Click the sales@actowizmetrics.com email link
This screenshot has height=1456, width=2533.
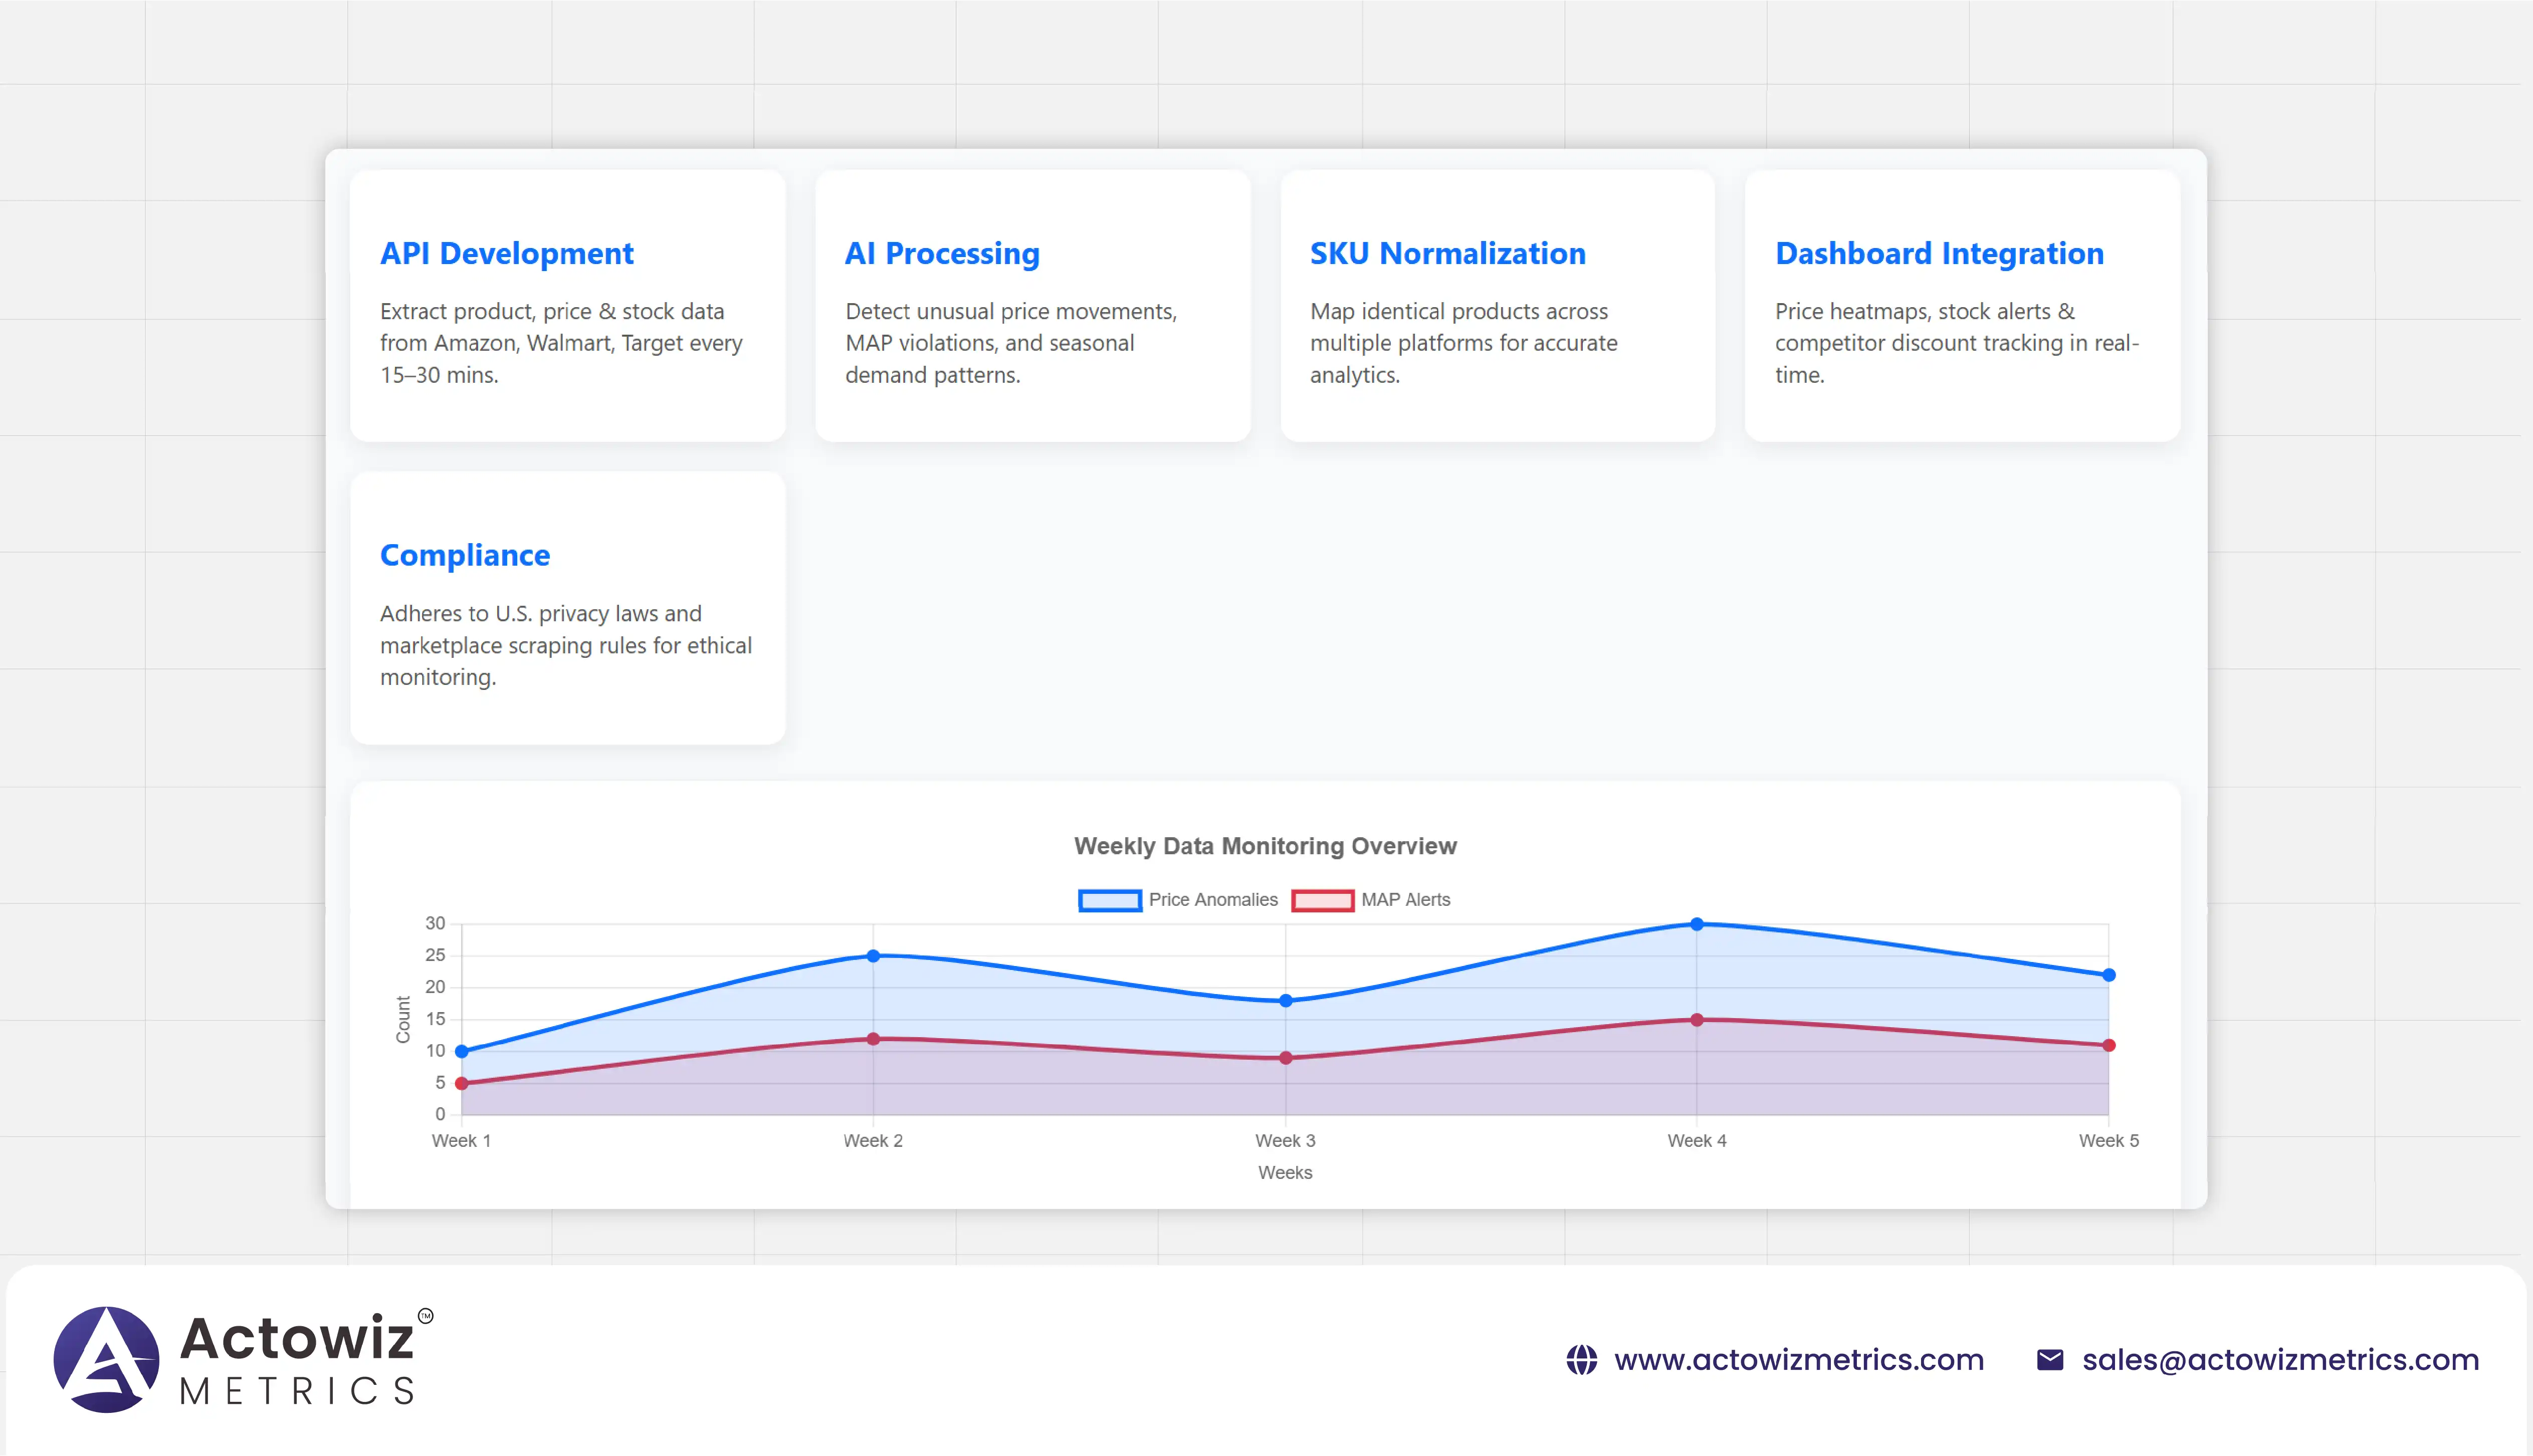point(2280,1360)
